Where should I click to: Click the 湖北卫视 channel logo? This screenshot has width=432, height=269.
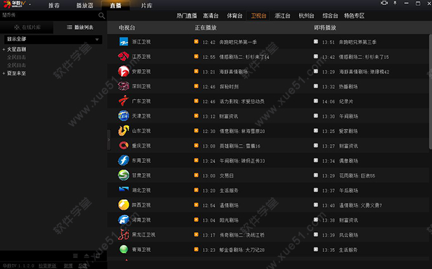[x=124, y=190]
